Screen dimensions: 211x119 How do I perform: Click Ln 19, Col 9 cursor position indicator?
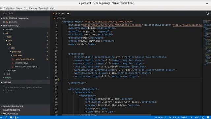(160, 117)
